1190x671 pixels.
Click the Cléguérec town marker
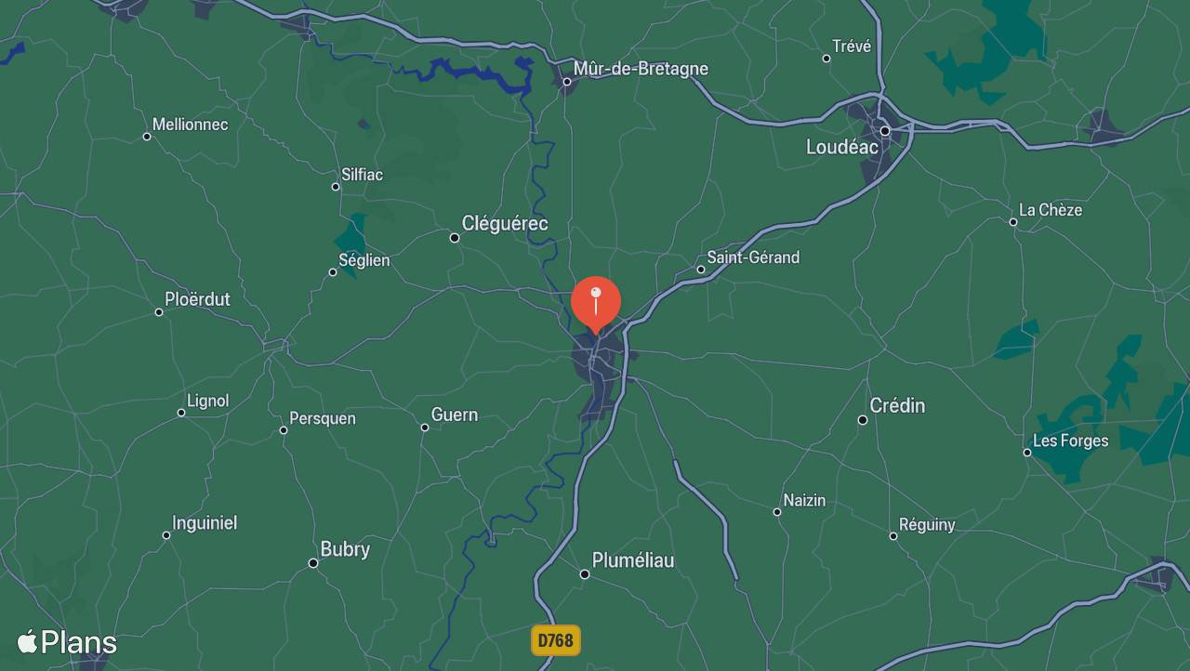(455, 238)
